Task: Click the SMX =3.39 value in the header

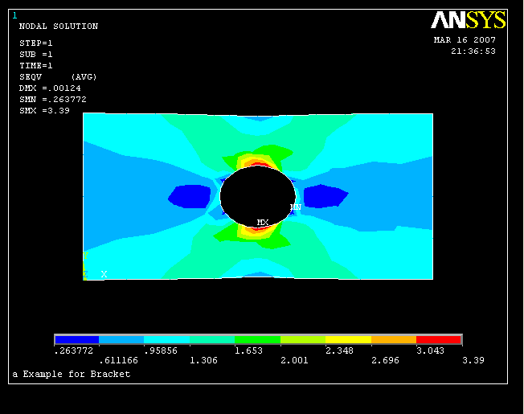Action: pos(44,111)
